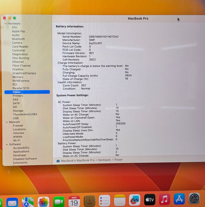Select Firewall under Network
205x207 pixels.
pos(18,126)
